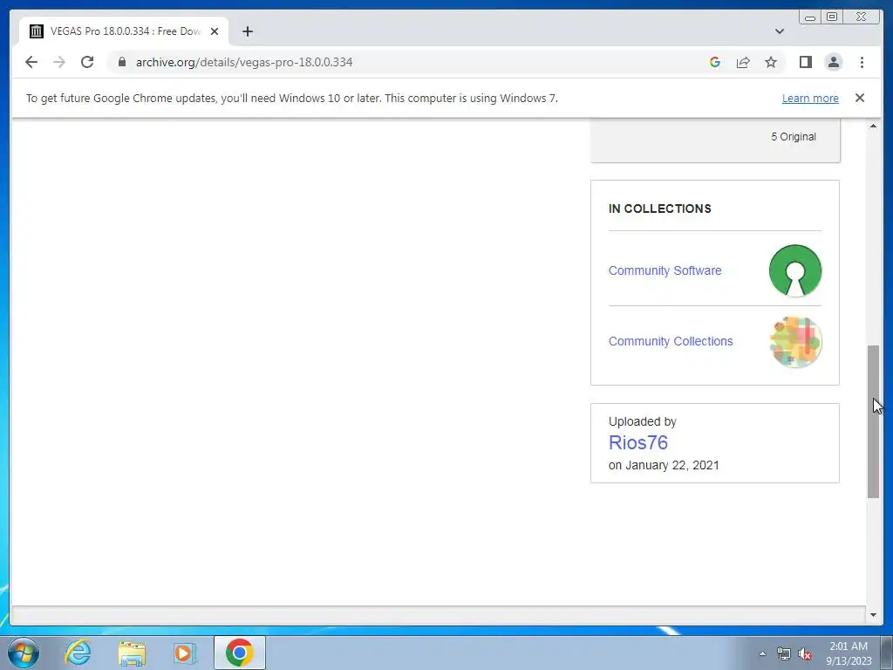Launch Internet Explorer from taskbar

tap(78, 653)
